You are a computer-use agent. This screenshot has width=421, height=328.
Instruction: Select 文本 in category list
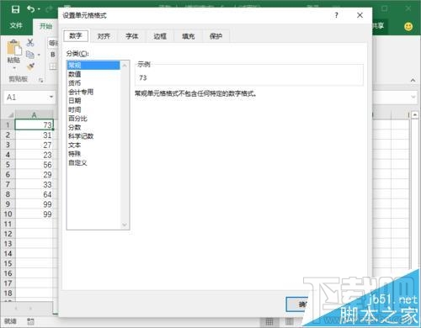coord(93,145)
